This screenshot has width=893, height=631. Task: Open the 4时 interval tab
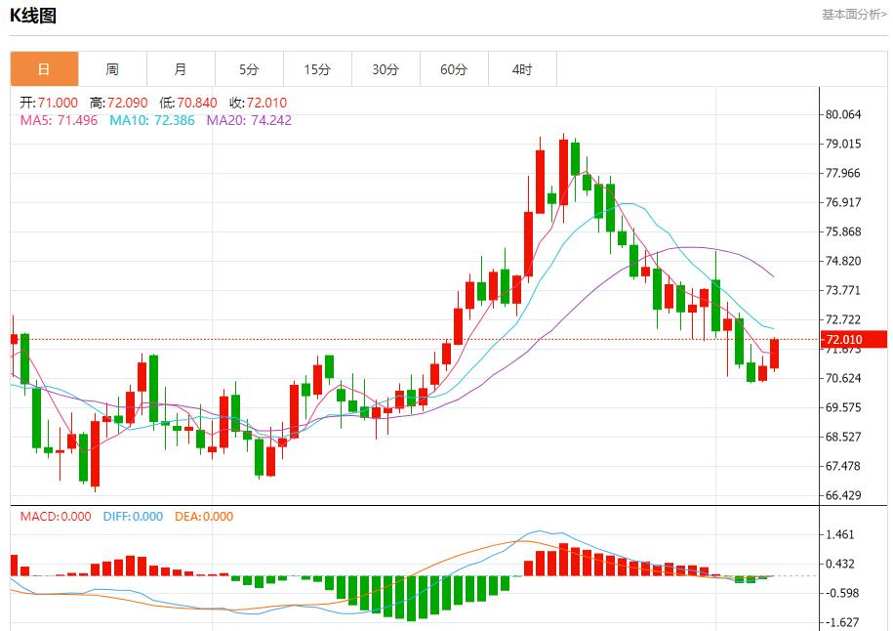pyautogui.click(x=523, y=69)
